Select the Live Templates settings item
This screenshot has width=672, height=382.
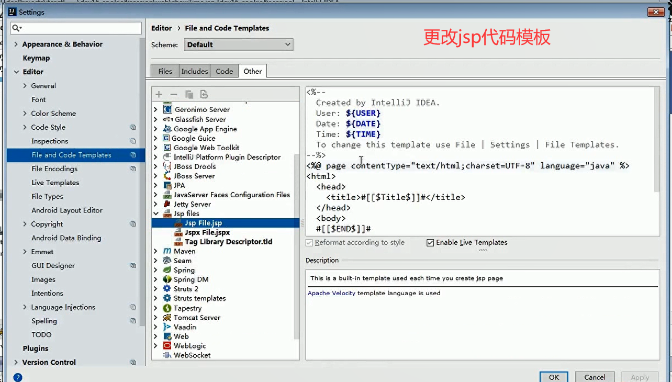coord(55,183)
